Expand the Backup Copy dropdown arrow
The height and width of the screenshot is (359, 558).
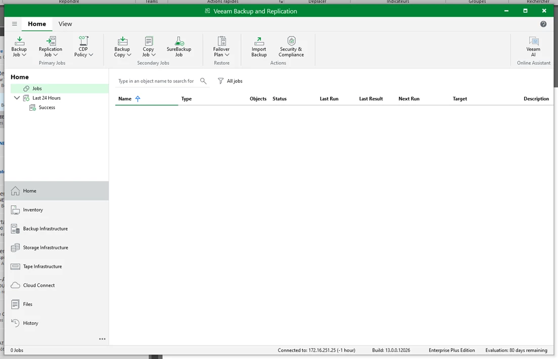point(129,55)
